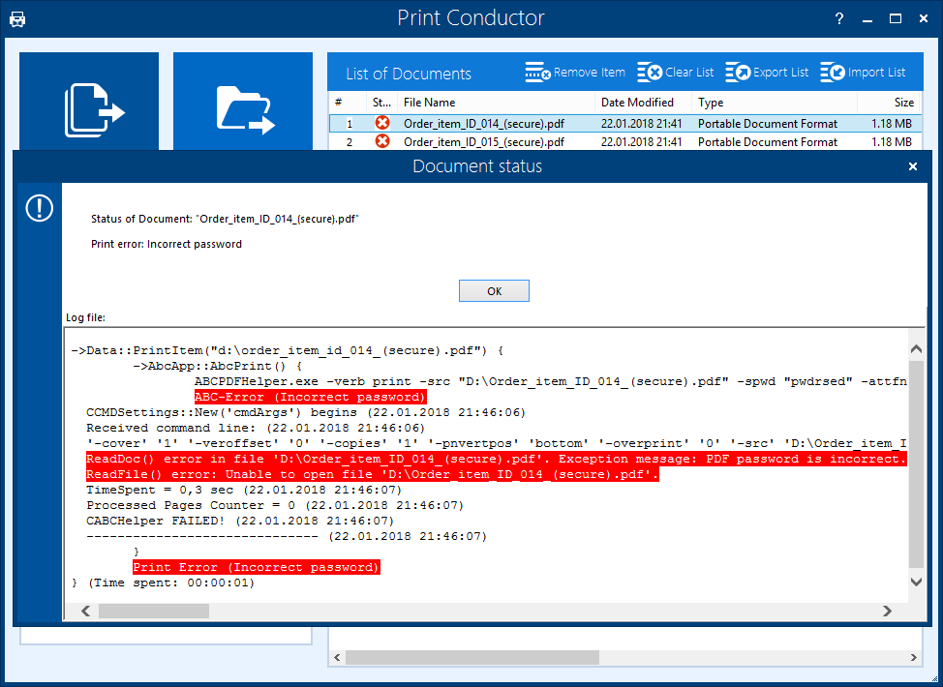Image resolution: width=943 pixels, height=687 pixels.
Task: Open the Help question mark button
Action: 839,18
